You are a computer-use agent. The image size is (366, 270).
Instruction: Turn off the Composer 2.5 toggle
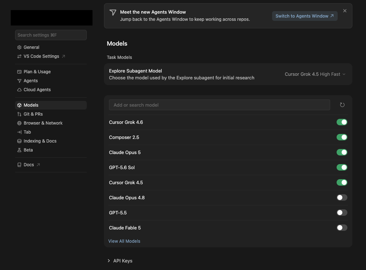(x=342, y=137)
